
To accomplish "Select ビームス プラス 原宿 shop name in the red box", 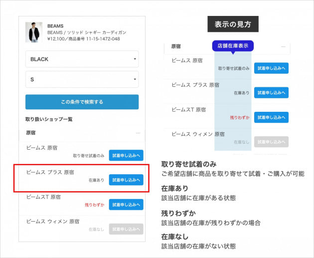I will (x=50, y=172).
